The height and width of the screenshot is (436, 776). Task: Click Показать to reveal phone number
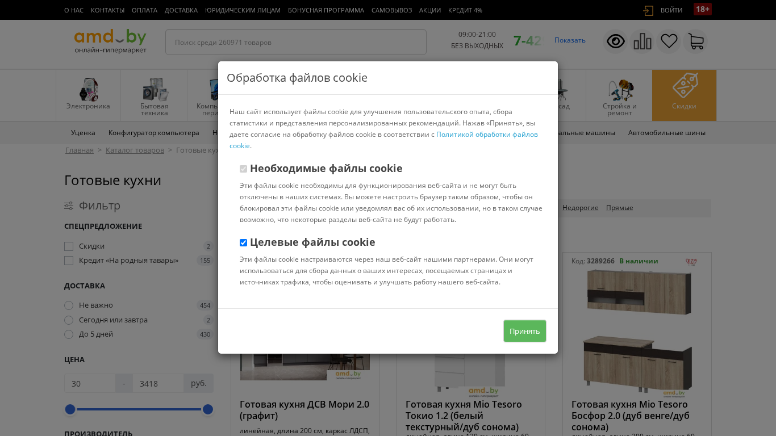pos(570,40)
